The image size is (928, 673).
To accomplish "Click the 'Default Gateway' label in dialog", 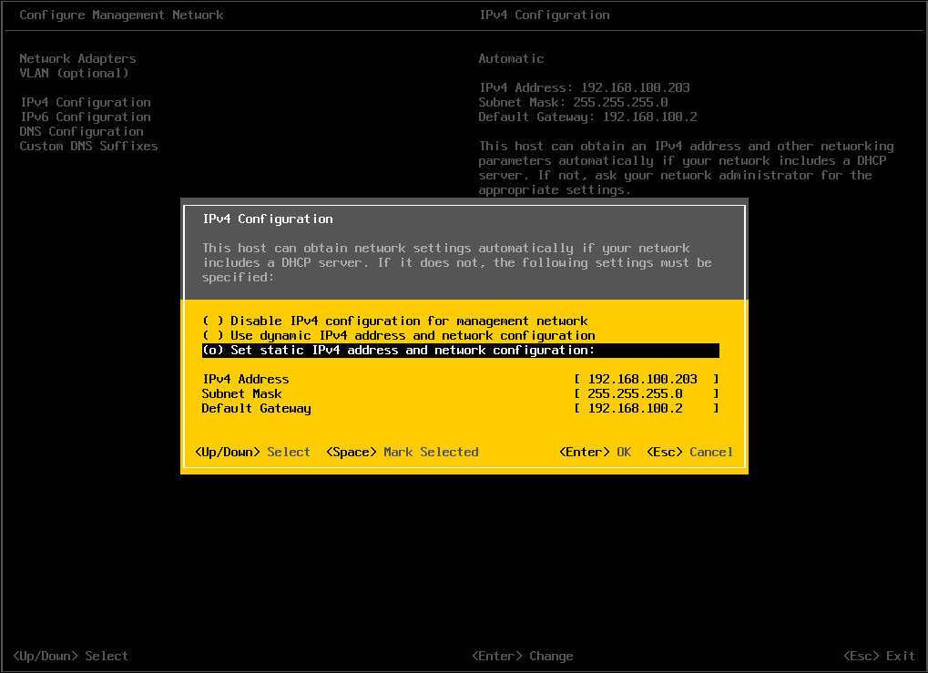I will (256, 408).
